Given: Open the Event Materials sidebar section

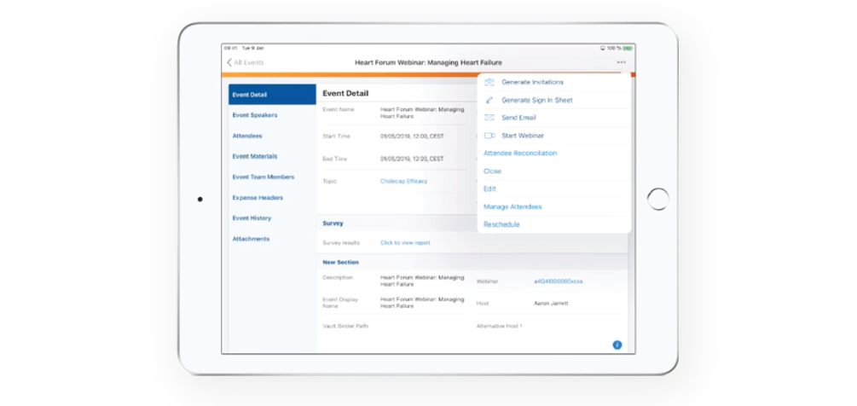Looking at the screenshot, I should click(255, 156).
